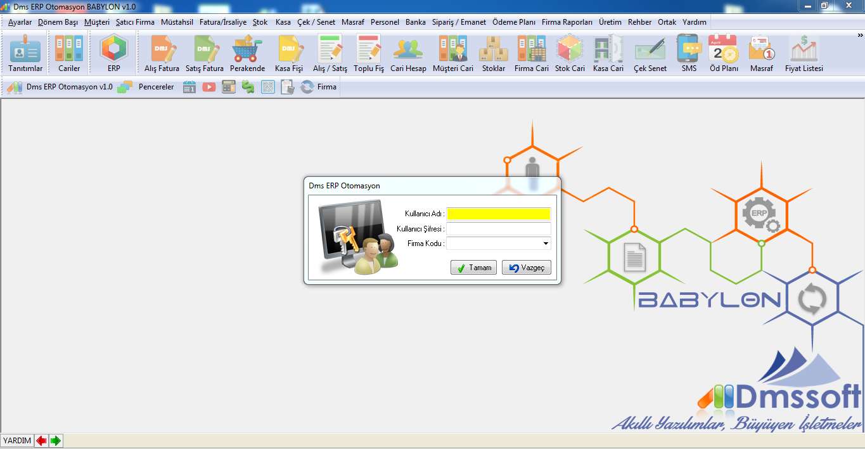Click the Vazgeç cancel button
Screen dimensions: 865x449
526,268
